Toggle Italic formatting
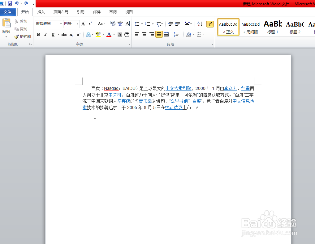The width and height of the screenshot is (315, 244). 45,35
